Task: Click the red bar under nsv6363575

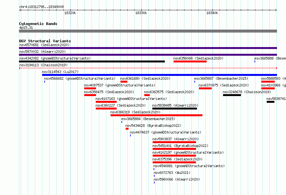Action: (147, 95)
